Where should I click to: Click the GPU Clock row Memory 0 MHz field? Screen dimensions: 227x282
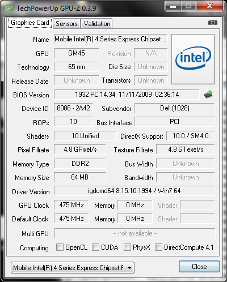point(135,205)
